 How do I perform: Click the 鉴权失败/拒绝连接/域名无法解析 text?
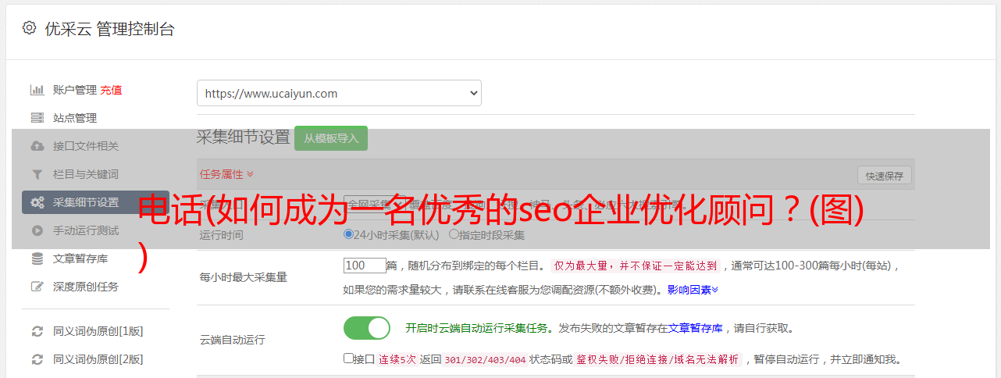pyautogui.click(x=658, y=360)
